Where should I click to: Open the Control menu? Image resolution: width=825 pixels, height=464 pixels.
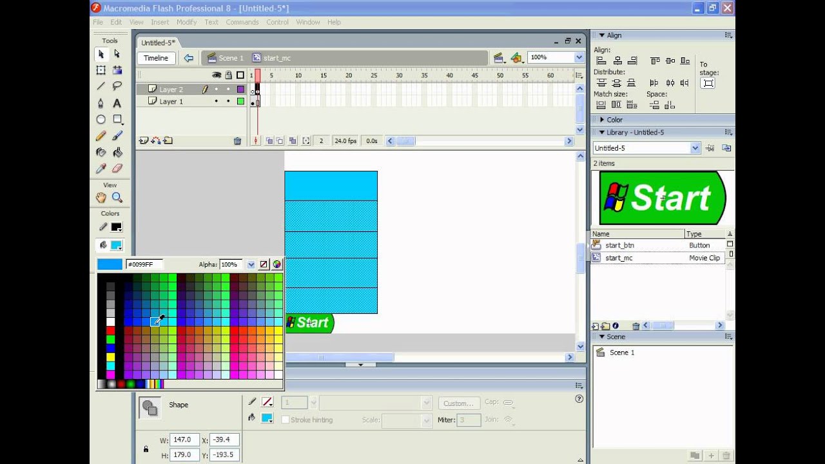tap(278, 22)
